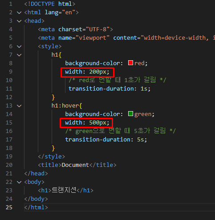Click the opening head tag text
This screenshot has height=220, width=215.
click(x=34, y=21)
